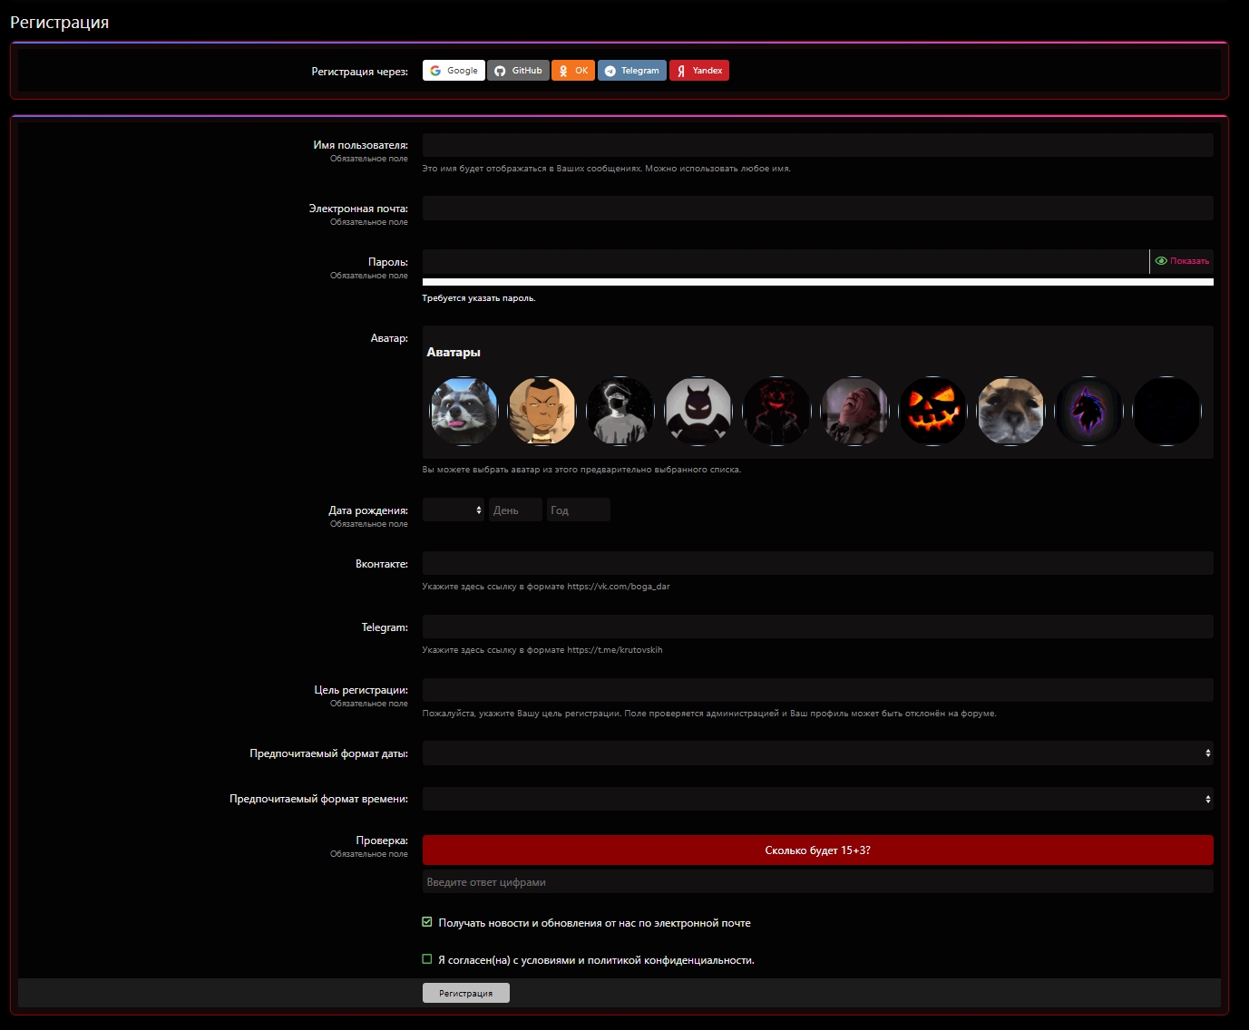The width and height of the screenshot is (1249, 1030).
Task: Click the captcha question banner
Action: coord(816,850)
